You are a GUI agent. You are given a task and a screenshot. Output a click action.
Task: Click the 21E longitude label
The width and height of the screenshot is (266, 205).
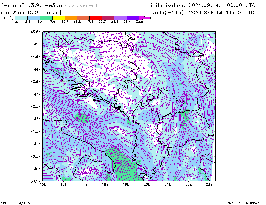(x=168, y=184)
